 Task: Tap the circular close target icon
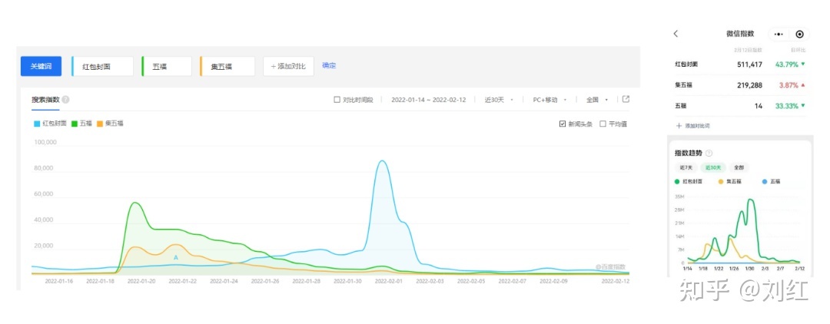[799, 34]
